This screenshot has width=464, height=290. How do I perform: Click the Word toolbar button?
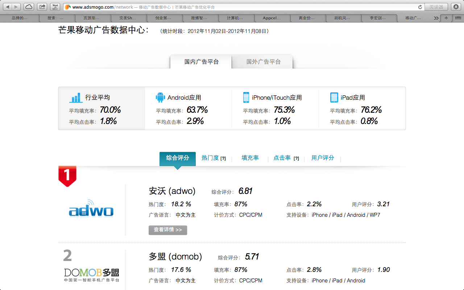point(55,7)
